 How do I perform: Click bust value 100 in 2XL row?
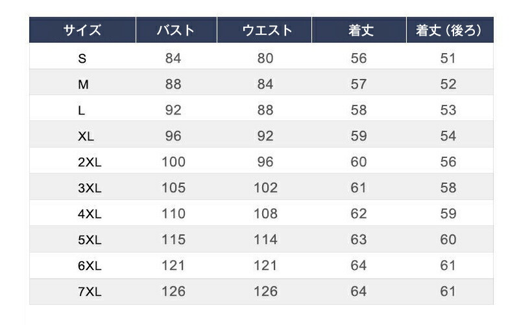pos(173,162)
